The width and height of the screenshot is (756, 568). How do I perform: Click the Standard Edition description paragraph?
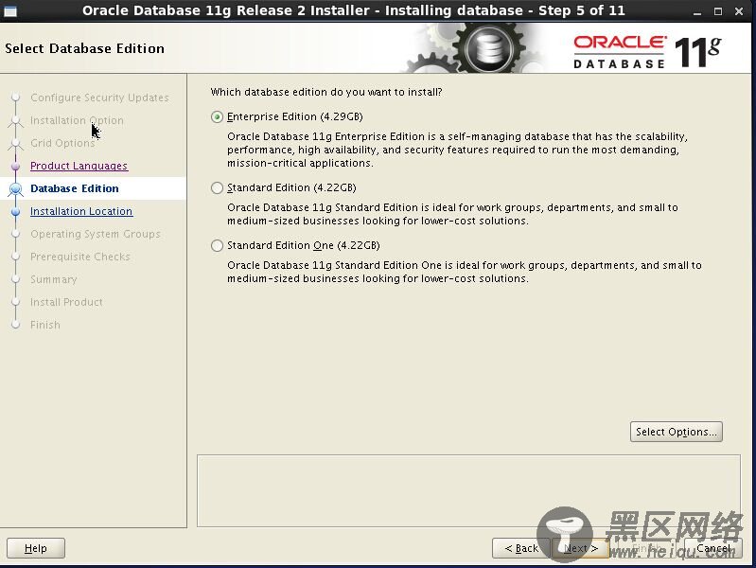pyautogui.click(x=452, y=214)
